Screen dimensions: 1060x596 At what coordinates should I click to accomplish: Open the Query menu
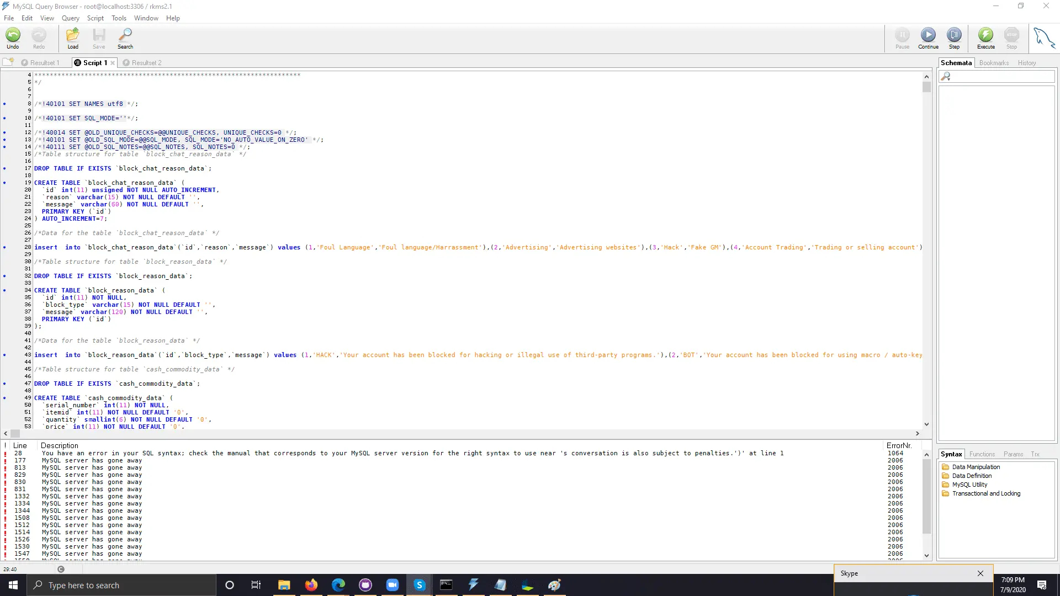coord(70,18)
